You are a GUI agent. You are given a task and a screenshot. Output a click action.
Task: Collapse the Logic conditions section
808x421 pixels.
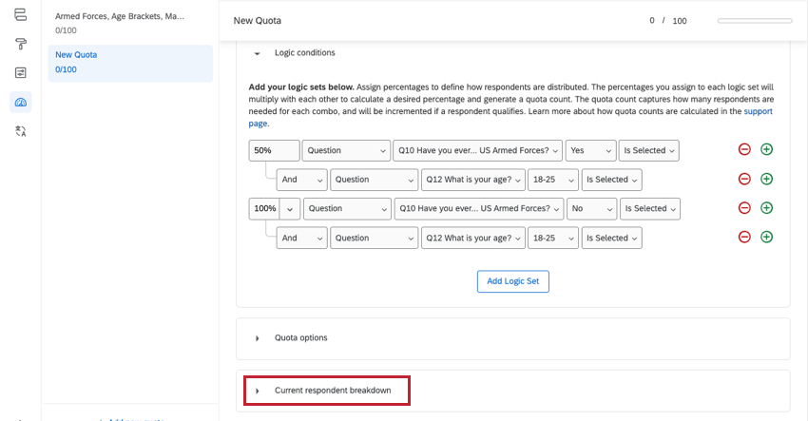tap(258, 53)
